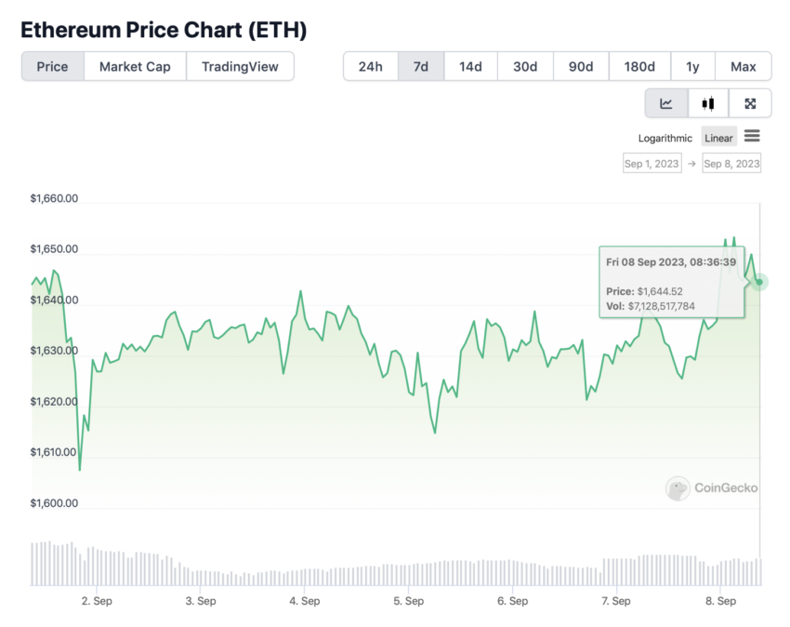The image size is (790, 627).
Task: Toggle Linear scale
Action: pyautogui.click(x=719, y=137)
